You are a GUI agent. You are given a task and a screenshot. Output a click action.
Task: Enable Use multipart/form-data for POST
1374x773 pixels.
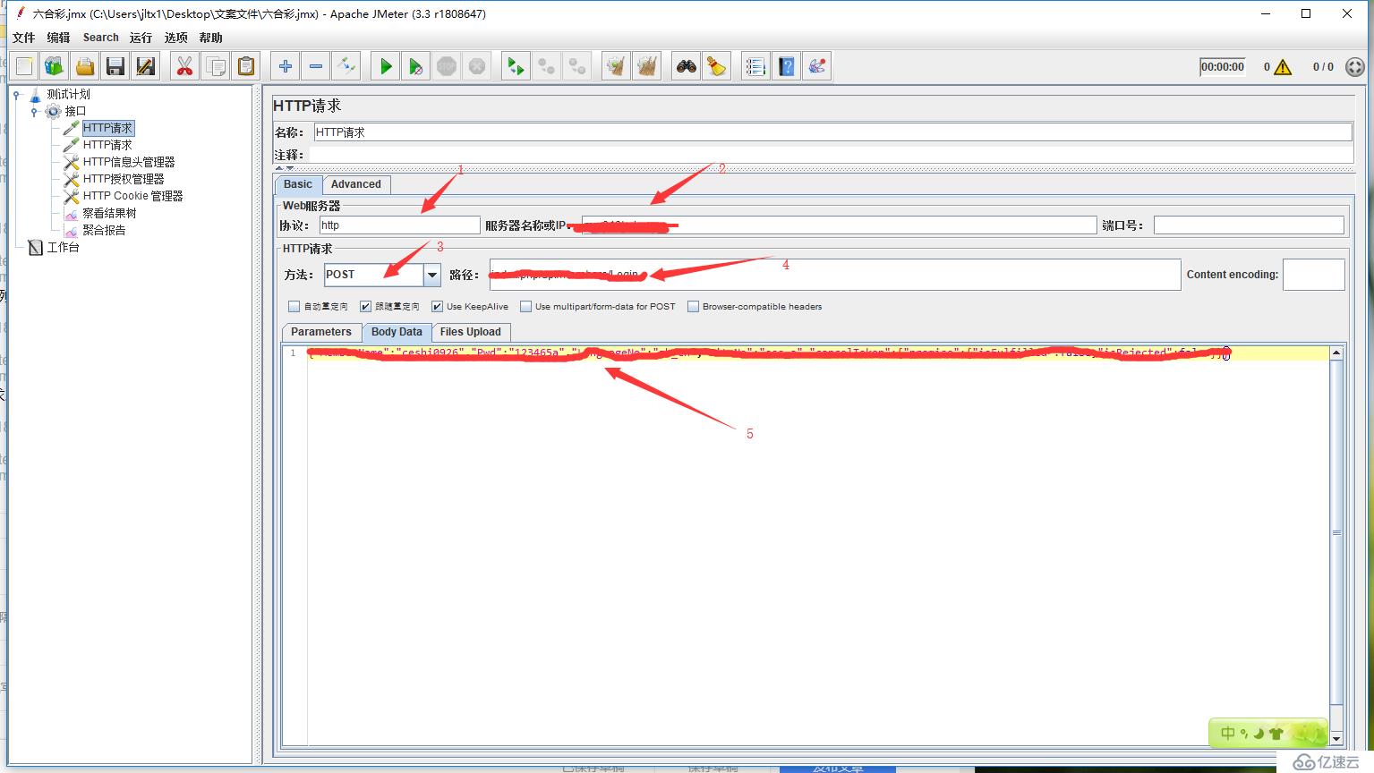pyautogui.click(x=525, y=306)
